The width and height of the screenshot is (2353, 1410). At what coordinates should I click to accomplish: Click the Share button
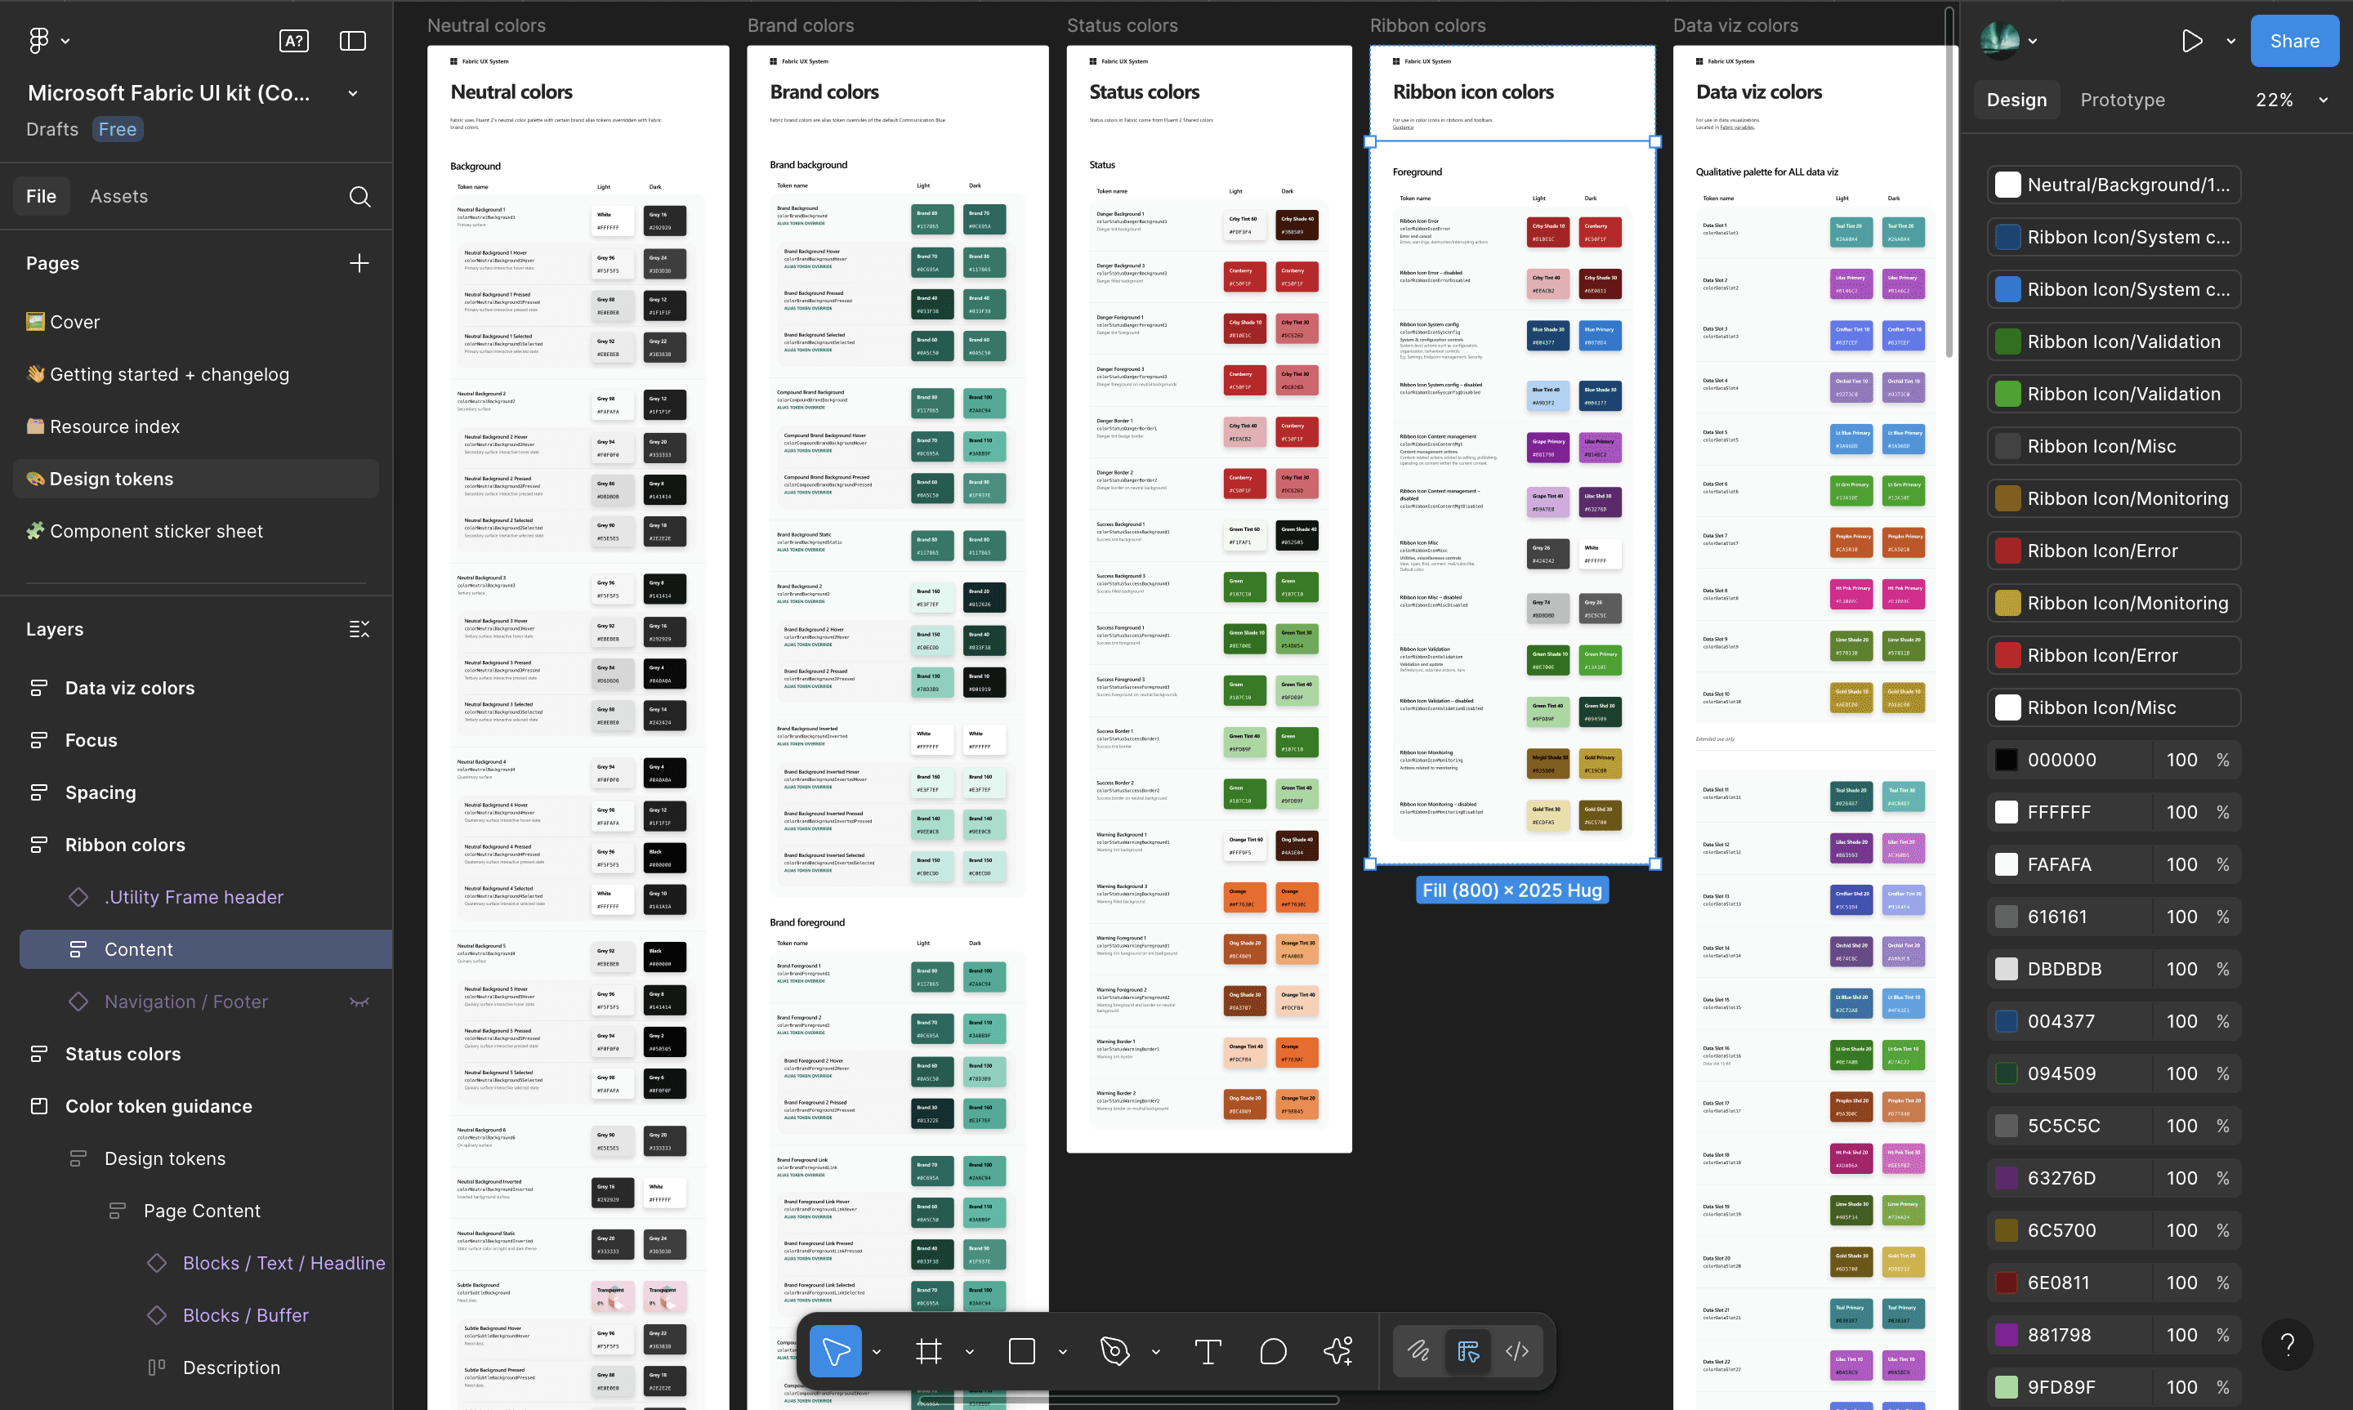[x=2294, y=41]
